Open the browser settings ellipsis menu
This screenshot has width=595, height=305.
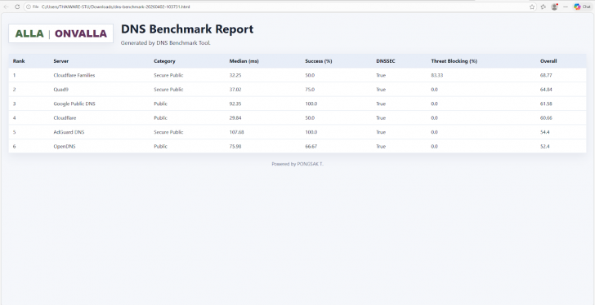coord(566,7)
